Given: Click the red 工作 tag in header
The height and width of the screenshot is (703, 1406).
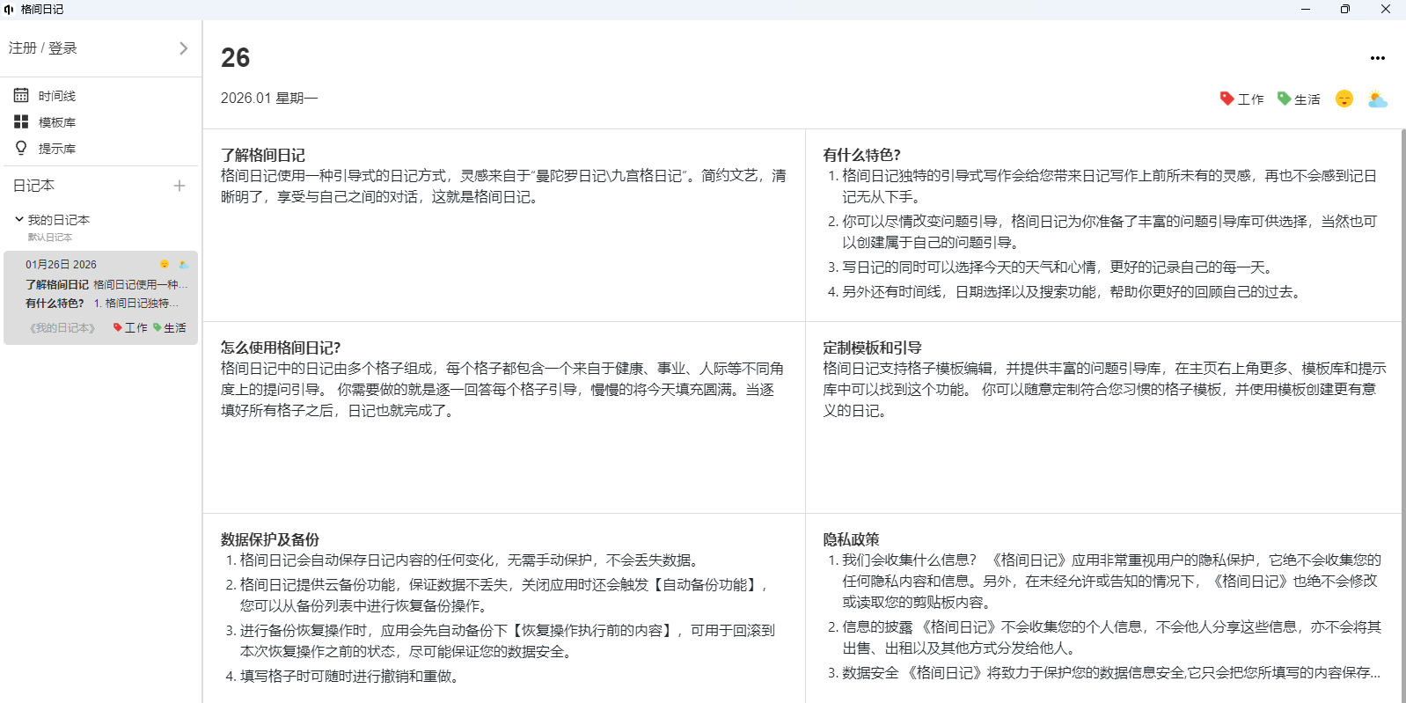Looking at the screenshot, I should click(1241, 99).
